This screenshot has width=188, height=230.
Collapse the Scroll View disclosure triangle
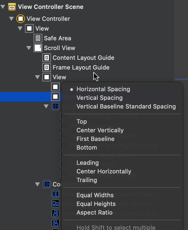(29, 48)
